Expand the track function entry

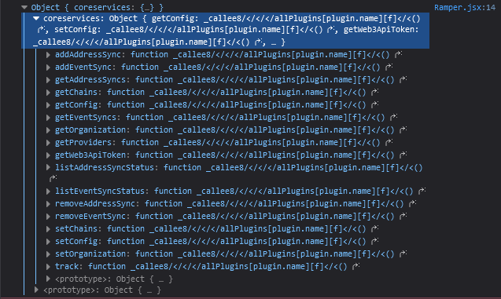pos(48,267)
